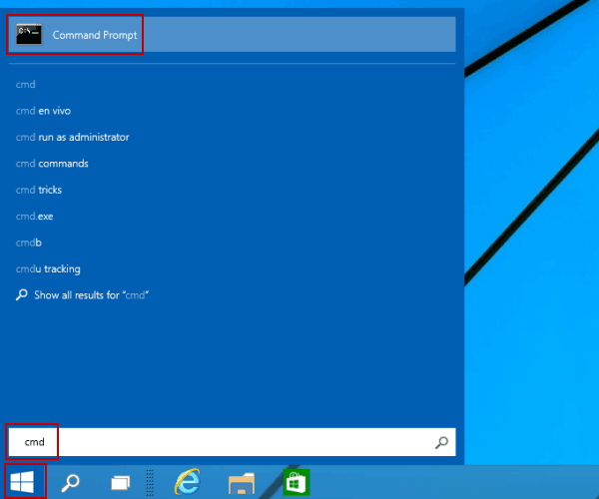Select the plain "cmd" suggestion

click(x=26, y=85)
